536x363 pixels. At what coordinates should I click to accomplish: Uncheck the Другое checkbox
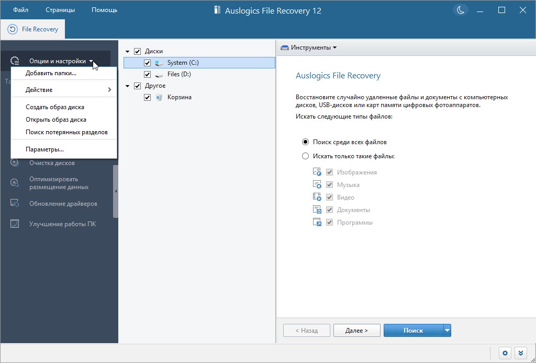tap(138, 86)
